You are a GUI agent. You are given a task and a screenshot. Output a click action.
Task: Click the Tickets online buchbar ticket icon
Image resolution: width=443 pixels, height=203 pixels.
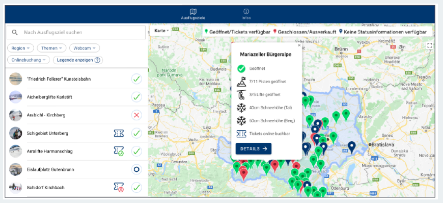[241, 134]
